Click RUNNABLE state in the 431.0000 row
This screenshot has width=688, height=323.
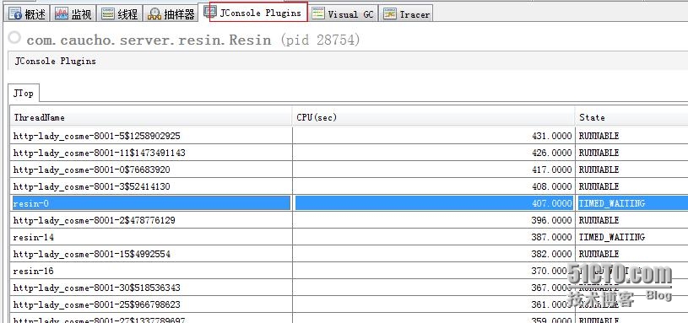coord(599,136)
